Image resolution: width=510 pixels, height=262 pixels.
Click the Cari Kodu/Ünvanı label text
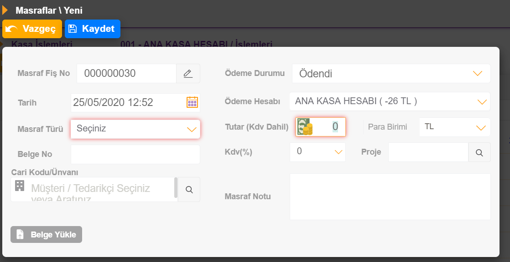(45, 172)
